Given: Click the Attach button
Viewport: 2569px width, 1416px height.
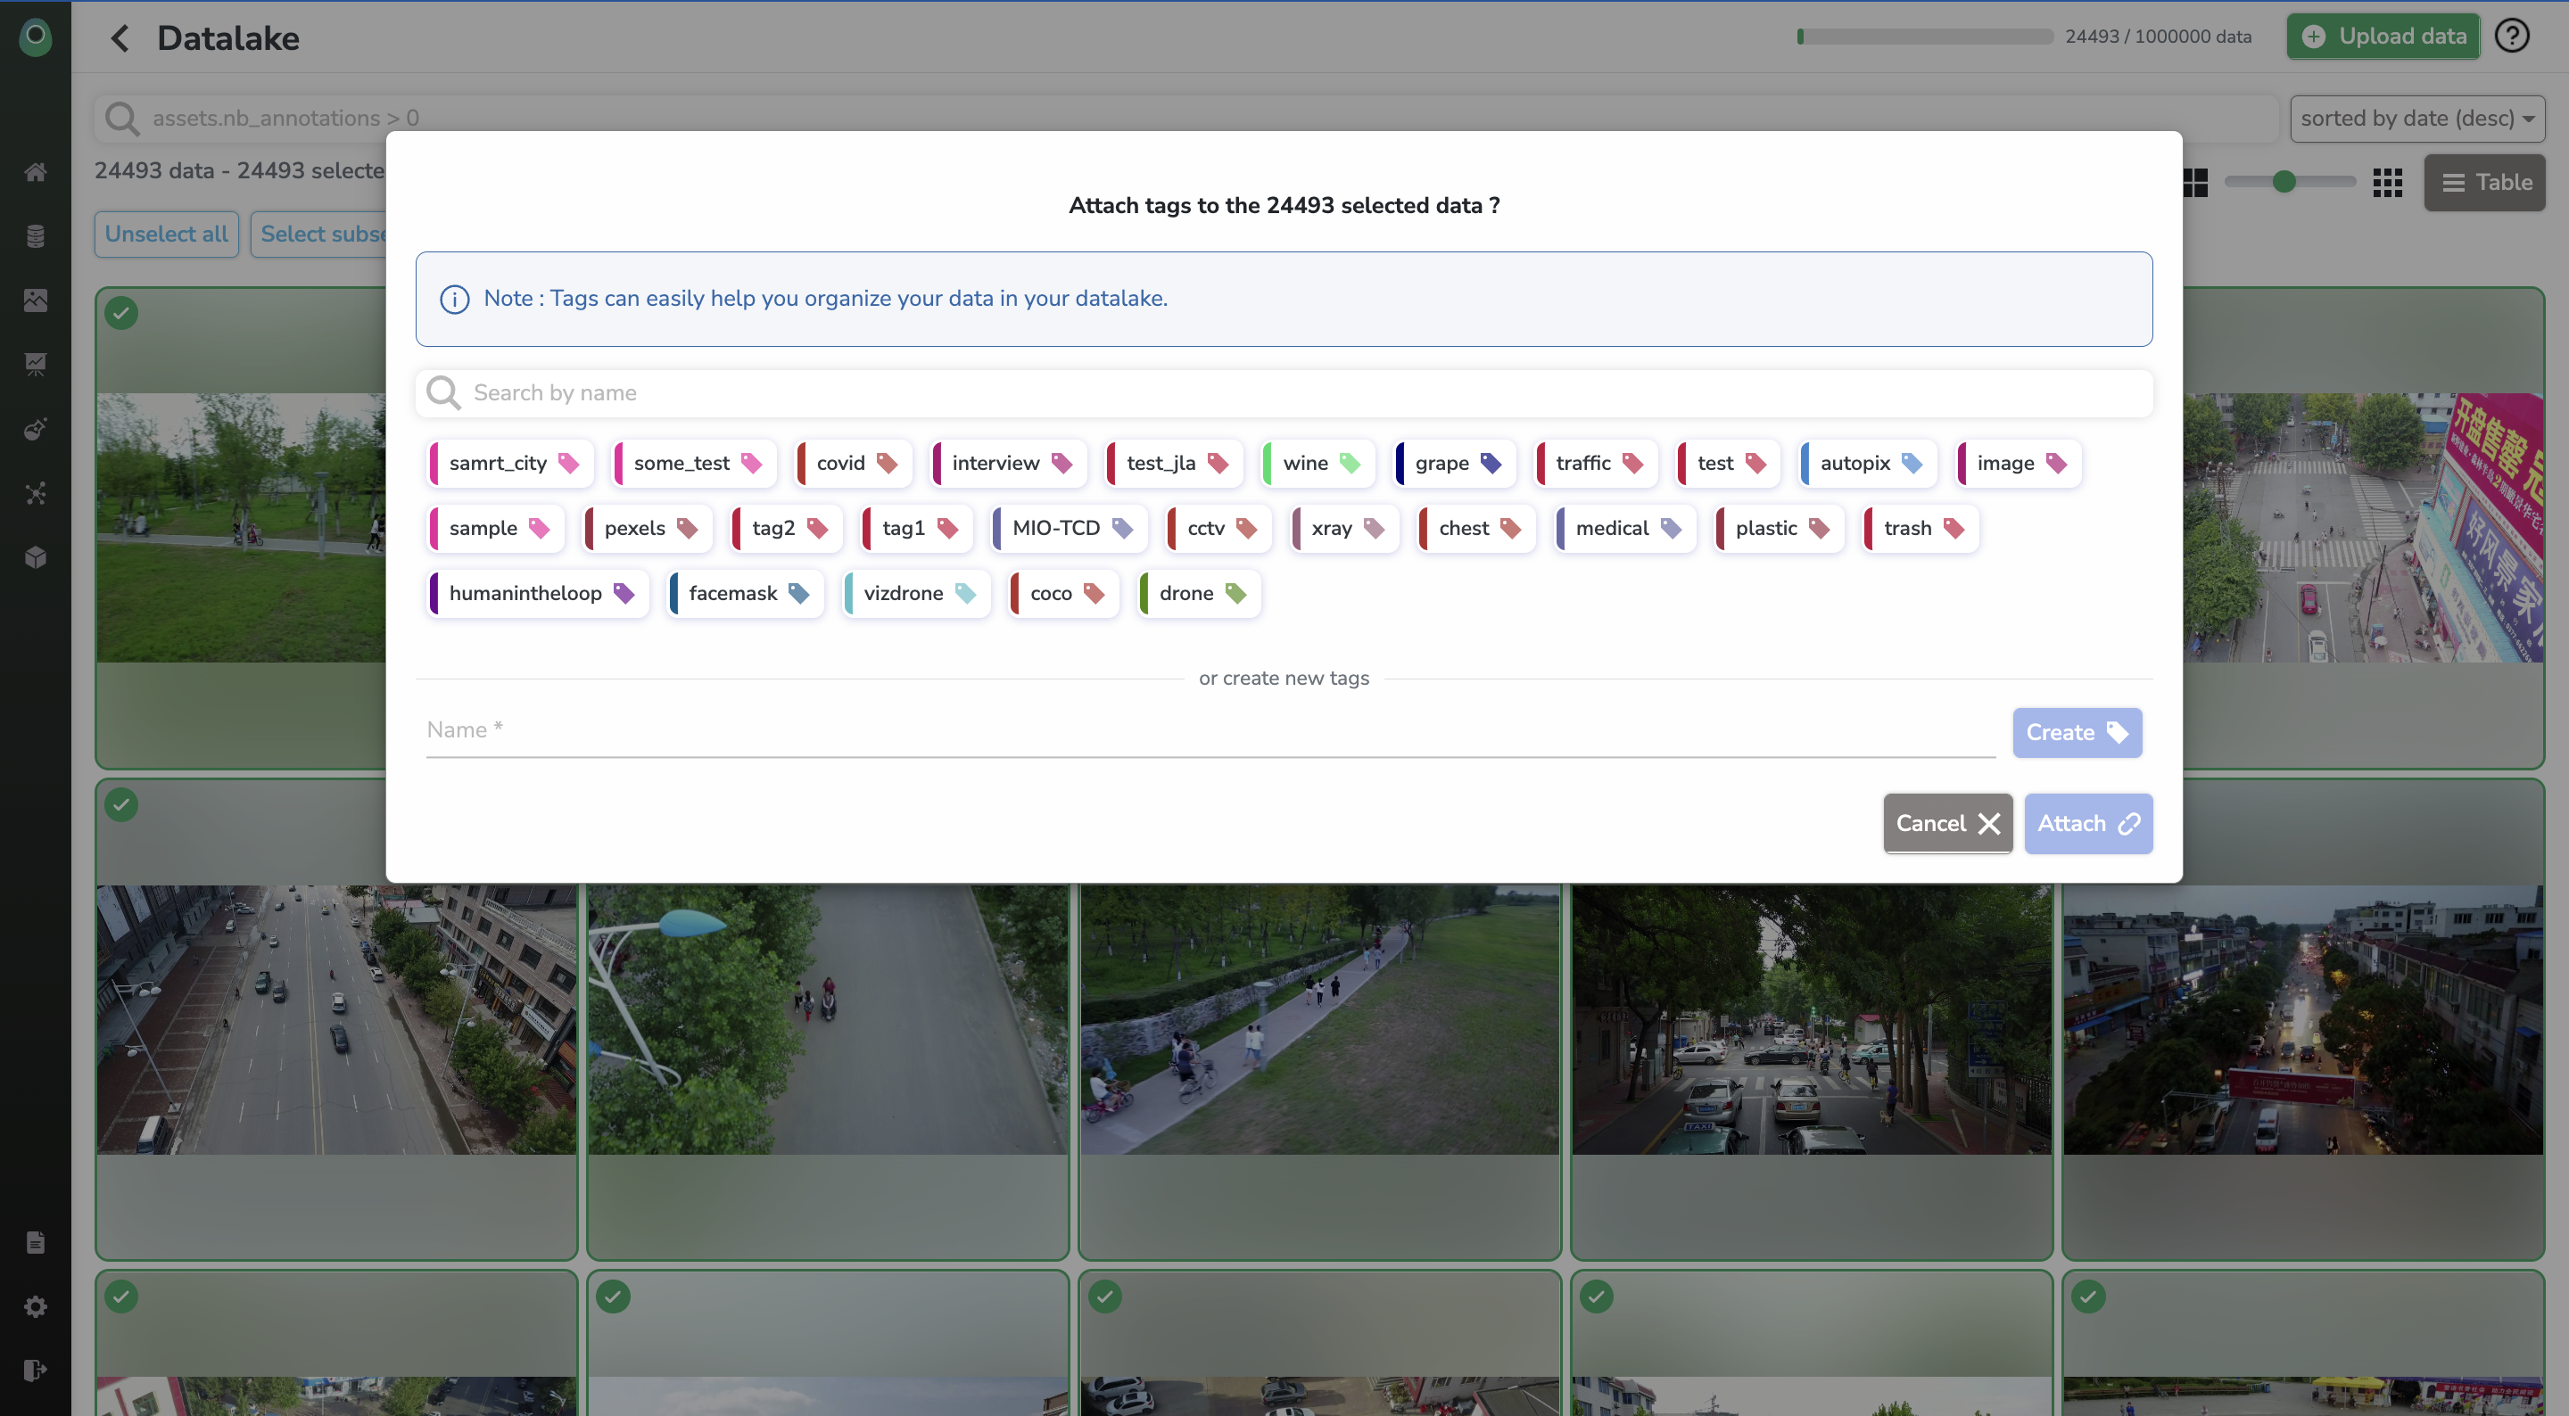Looking at the screenshot, I should pos(2087,824).
